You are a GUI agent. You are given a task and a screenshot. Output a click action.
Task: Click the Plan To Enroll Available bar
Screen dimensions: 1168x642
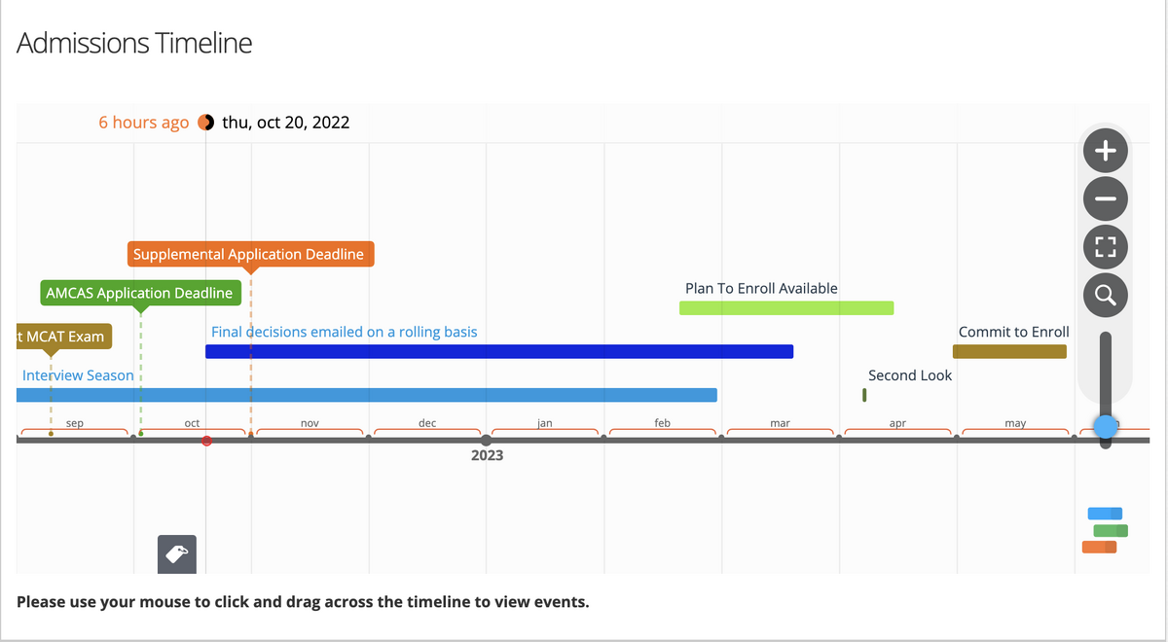(x=785, y=308)
